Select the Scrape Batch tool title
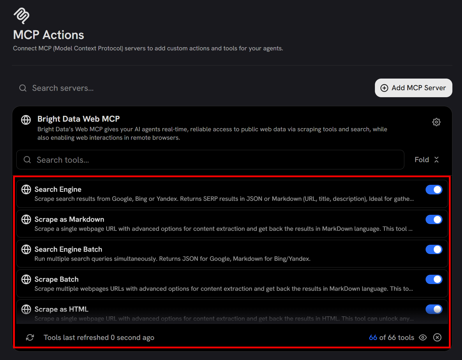 coord(57,279)
